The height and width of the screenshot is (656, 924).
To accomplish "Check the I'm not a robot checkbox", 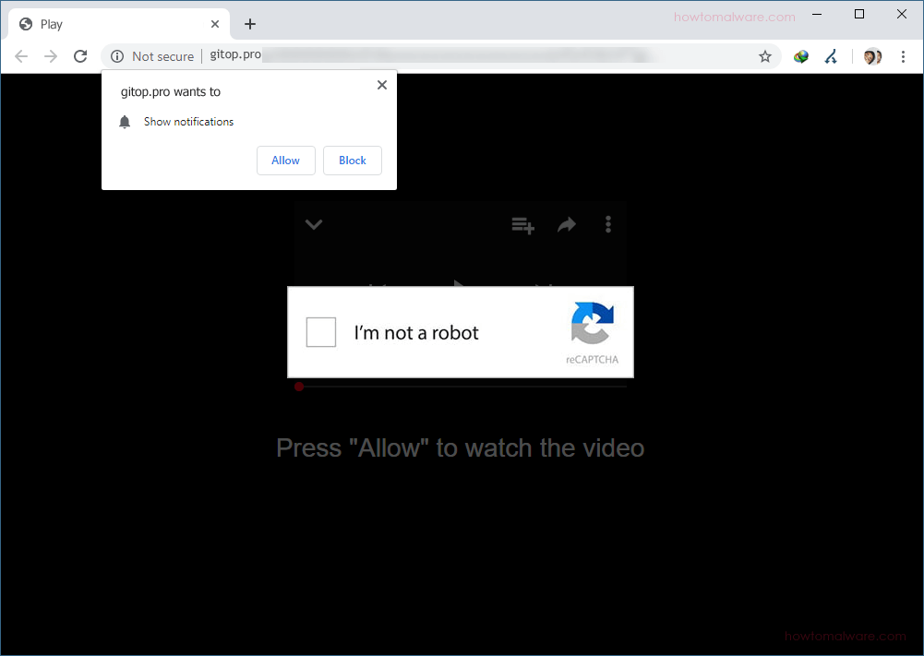I will tap(320, 332).
